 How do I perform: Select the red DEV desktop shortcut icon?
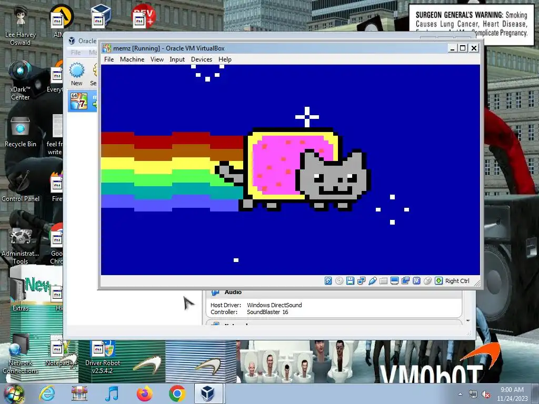pyautogui.click(x=144, y=16)
